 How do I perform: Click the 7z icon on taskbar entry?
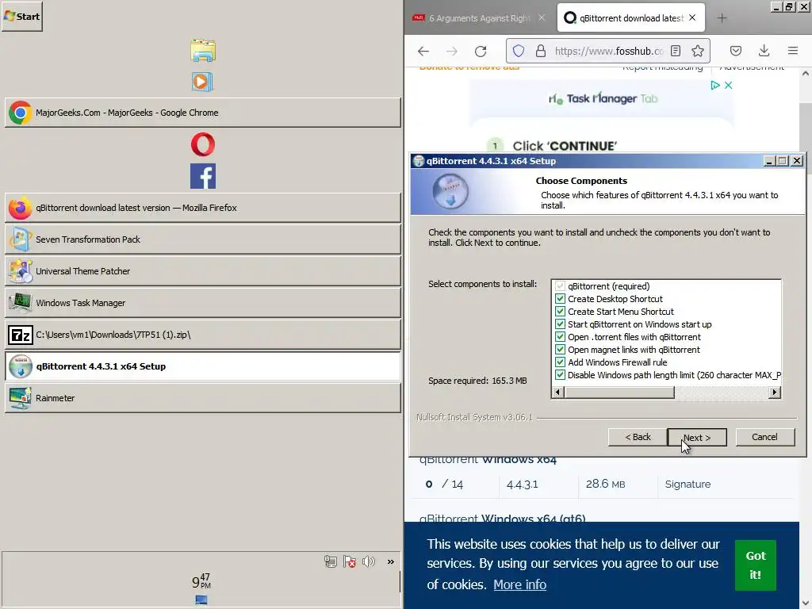(21, 335)
